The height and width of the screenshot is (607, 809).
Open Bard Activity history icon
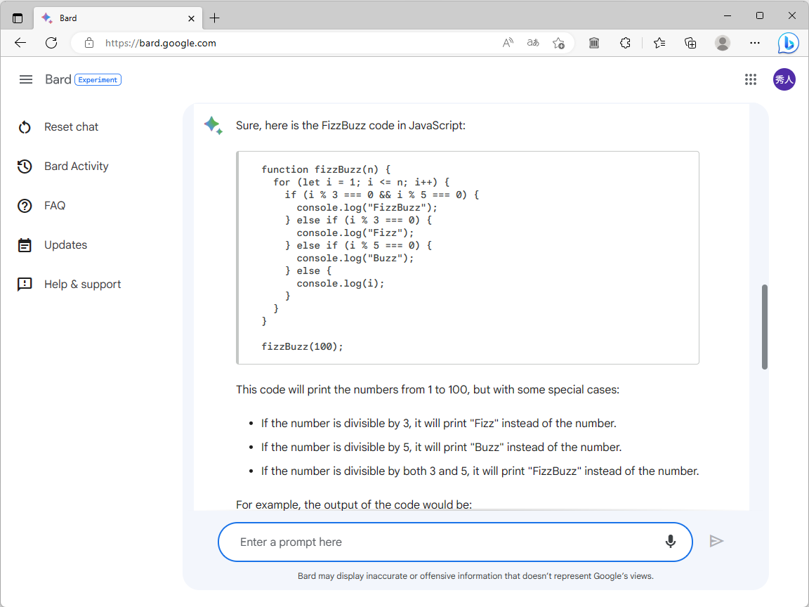[x=25, y=167]
